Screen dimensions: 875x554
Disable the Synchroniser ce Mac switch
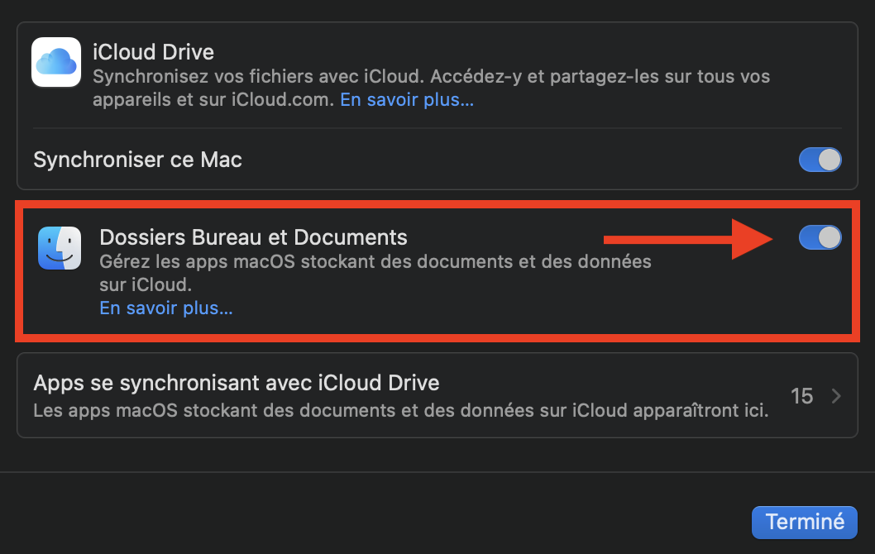pos(820,160)
